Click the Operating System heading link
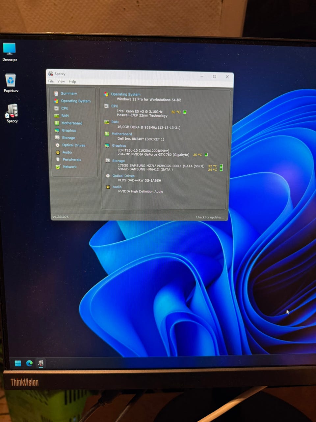Image resolution: width=316 pixels, height=422 pixels. [126, 94]
